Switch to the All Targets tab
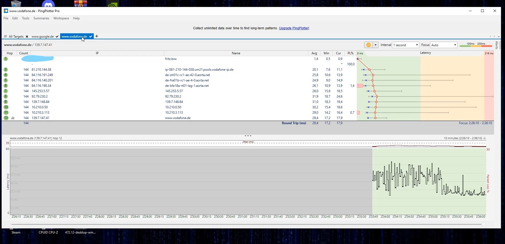This screenshot has width=505, height=244. click(x=16, y=36)
